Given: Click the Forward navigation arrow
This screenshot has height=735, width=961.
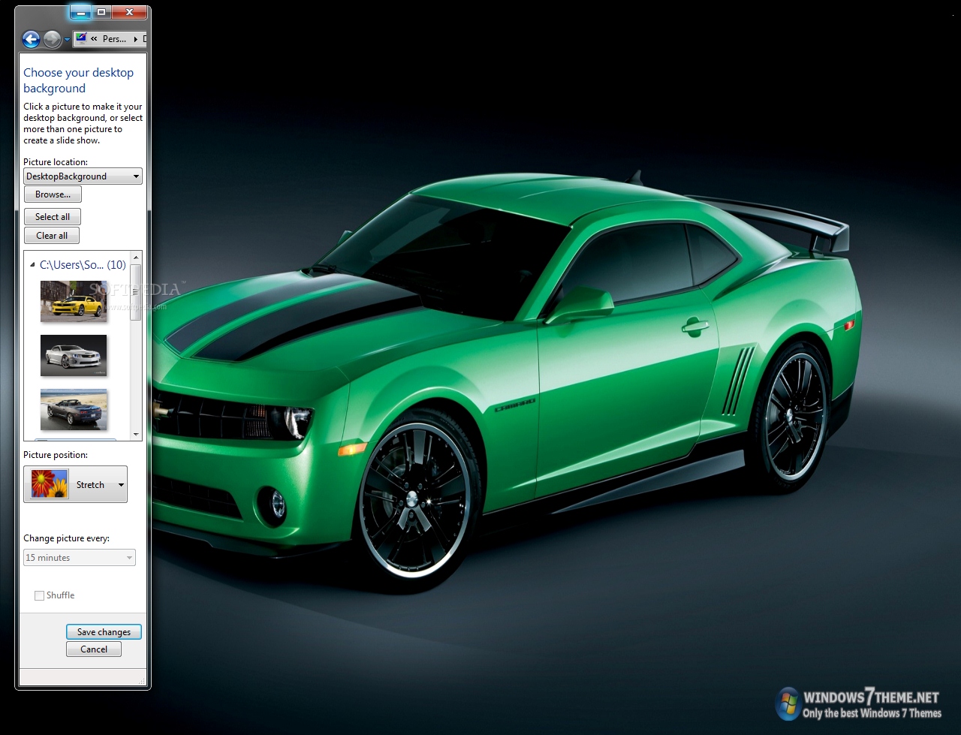Looking at the screenshot, I should [x=52, y=39].
